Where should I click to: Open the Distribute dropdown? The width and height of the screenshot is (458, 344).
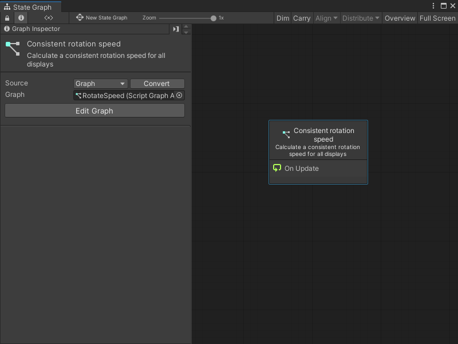[x=361, y=18]
